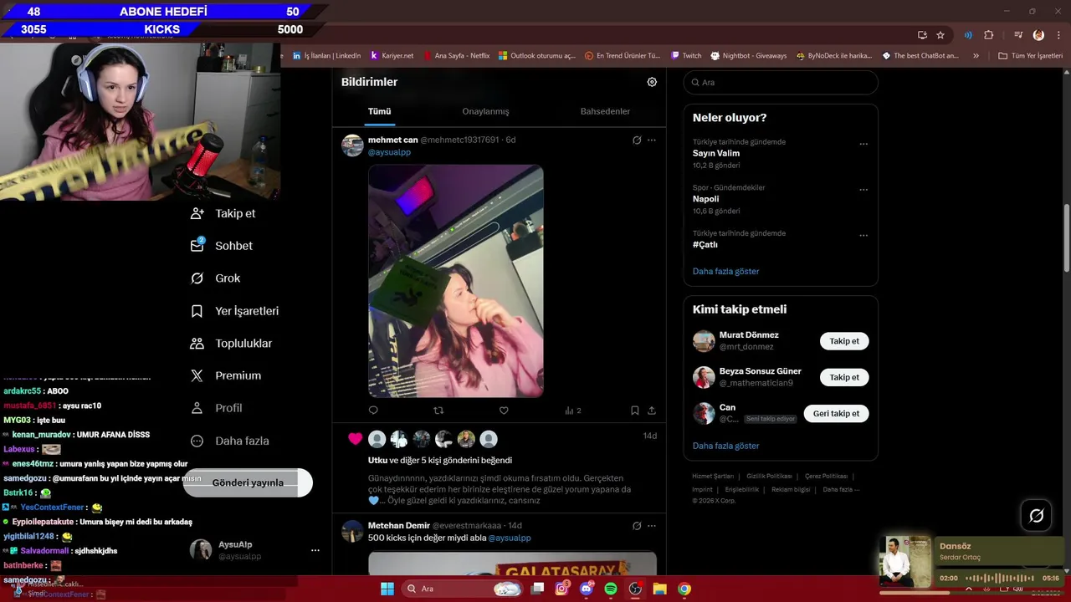Open Yer İşaretleri bookmarks in sidebar

[234, 311]
